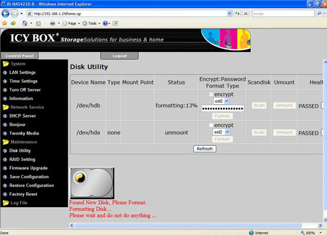Toggle encrypt checkbox for /dev/hdb
Screen dimensions: 327x236
point(211,94)
